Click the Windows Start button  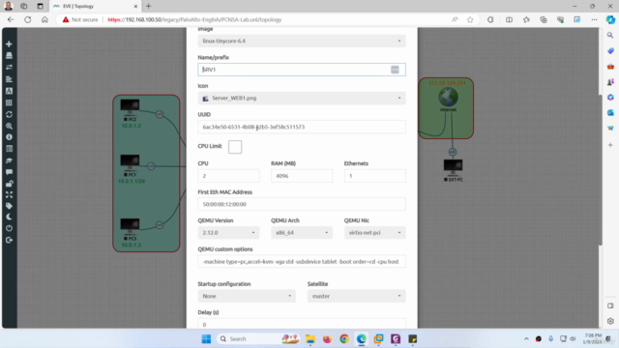pyautogui.click(x=206, y=339)
